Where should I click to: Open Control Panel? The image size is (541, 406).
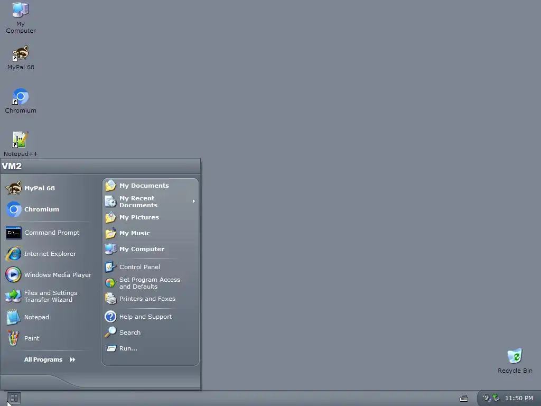pyautogui.click(x=151, y=267)
